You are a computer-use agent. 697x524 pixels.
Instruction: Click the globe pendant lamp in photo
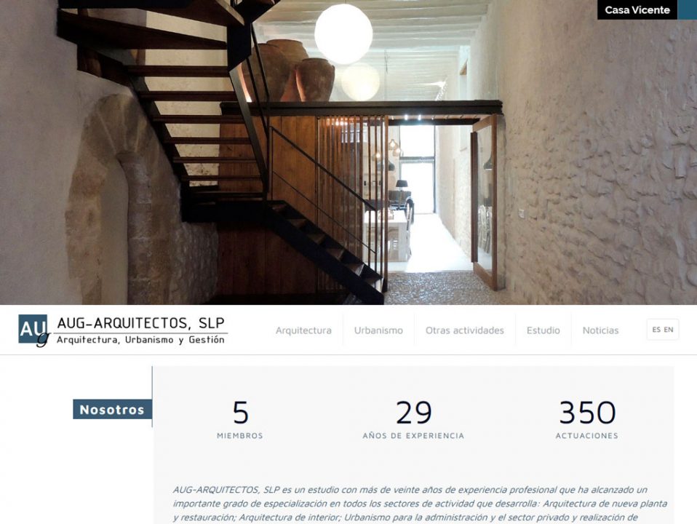point(343,34)
